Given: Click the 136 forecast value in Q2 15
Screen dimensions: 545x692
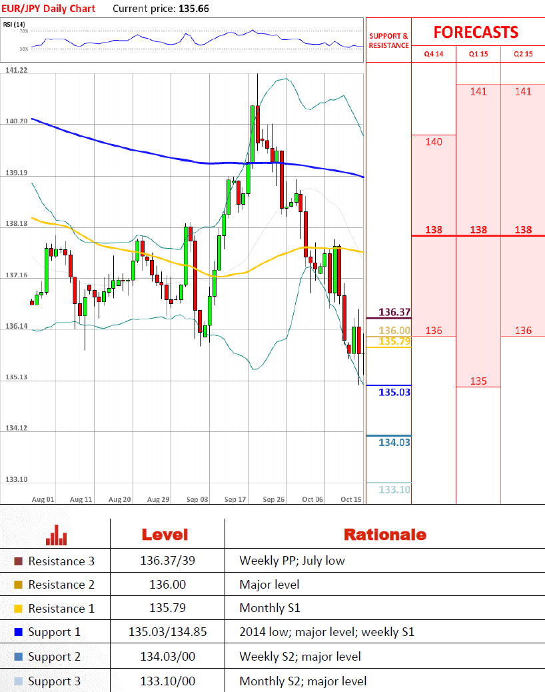Looking at the screenshot, I should click(523, 331).
